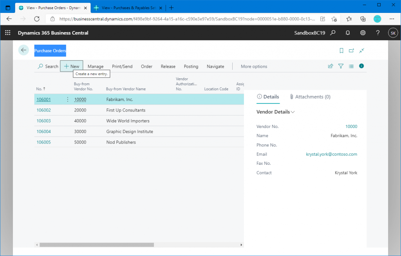Open page in new window icon
This screenshot has width=401, height=256.
tap(351, 50)
